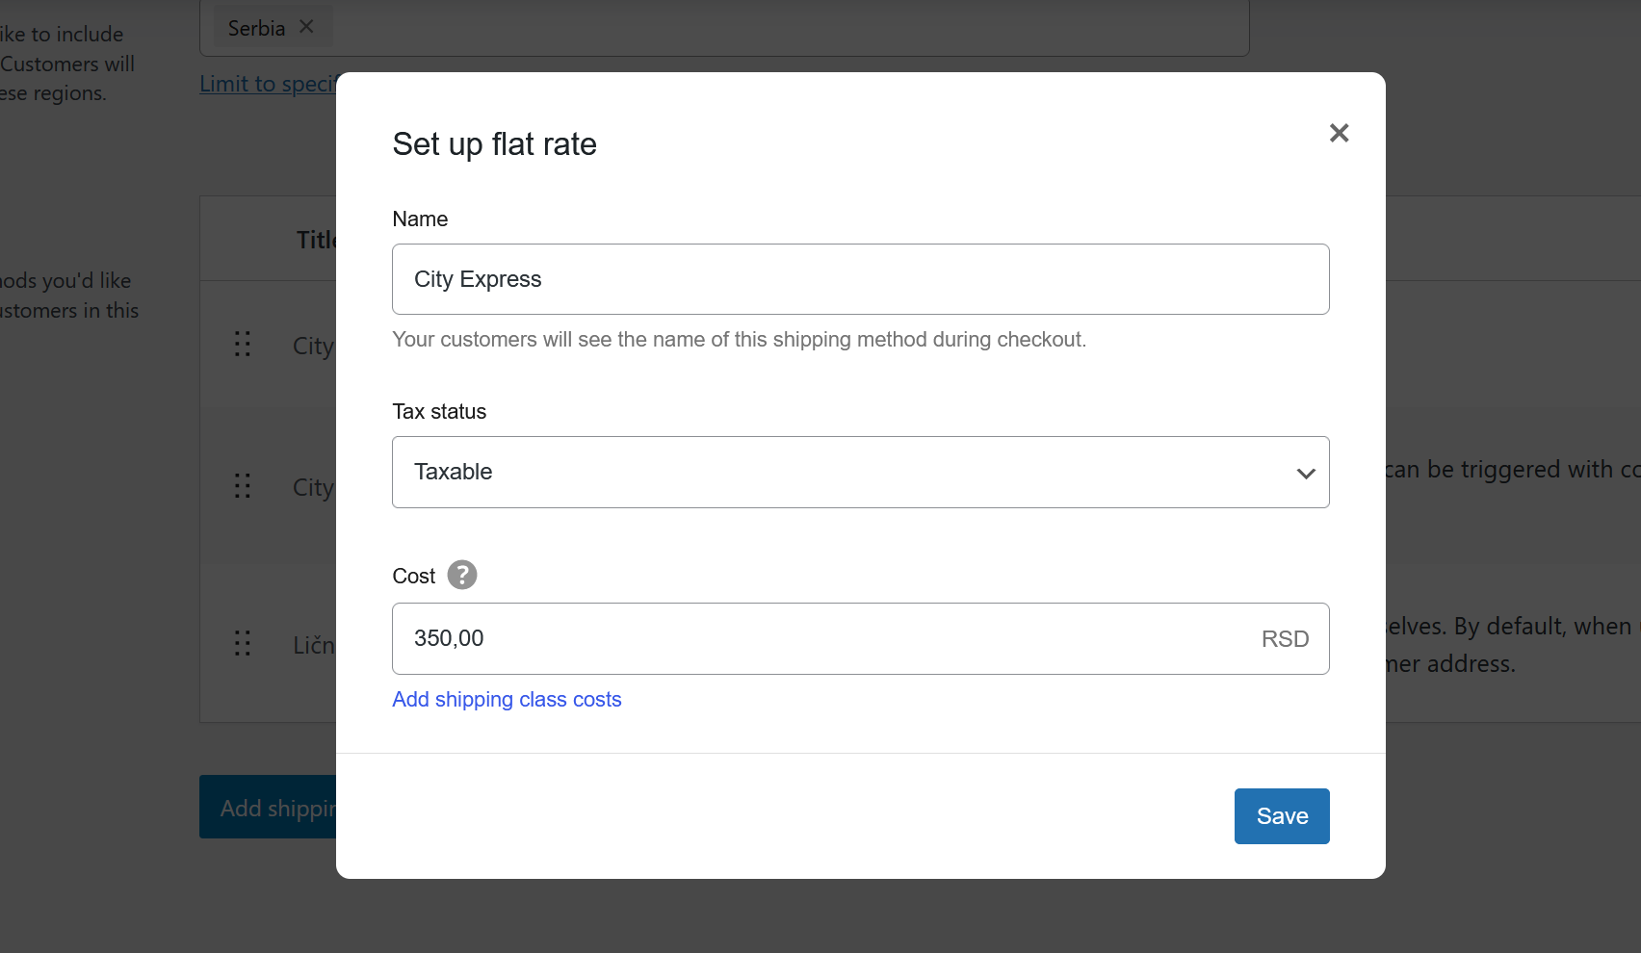Click the Tax status label

(439, 412)
